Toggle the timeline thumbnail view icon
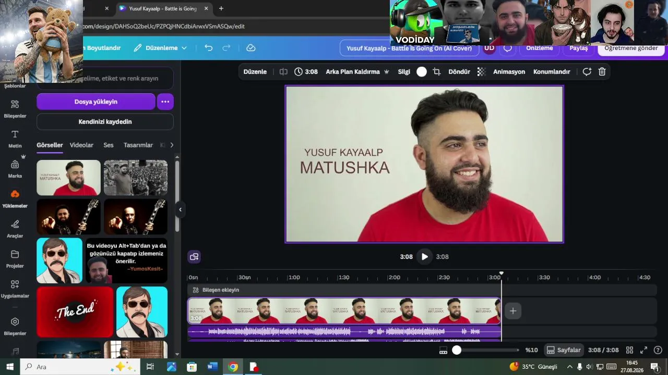668x375 pixels. tap(443, 351)
